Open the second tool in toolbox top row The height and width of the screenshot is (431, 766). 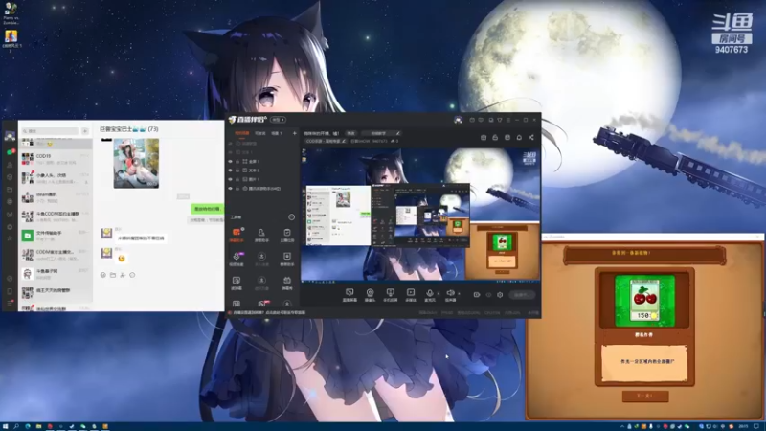261,235
